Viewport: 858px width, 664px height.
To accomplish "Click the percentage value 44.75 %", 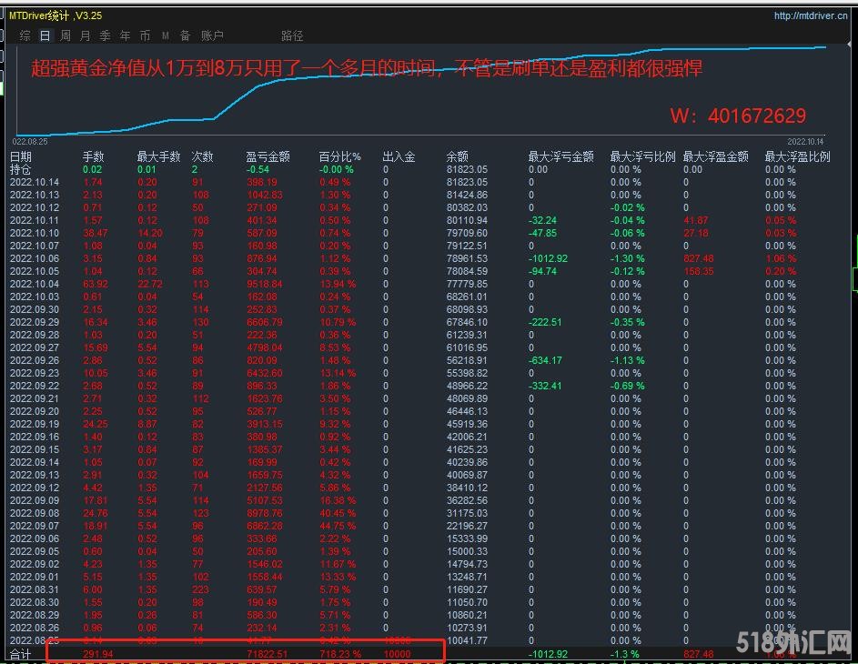I will (x=338, y=526).
